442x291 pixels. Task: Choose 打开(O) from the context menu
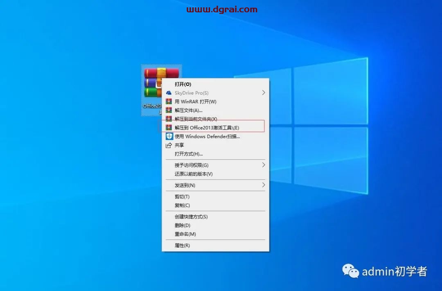[x=215, y=84]
